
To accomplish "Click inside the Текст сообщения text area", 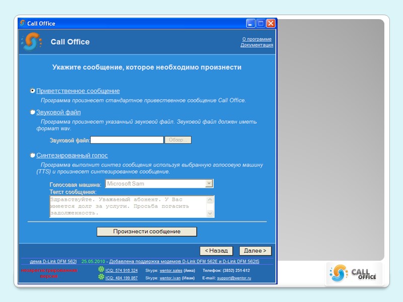I will pos(128,206).
